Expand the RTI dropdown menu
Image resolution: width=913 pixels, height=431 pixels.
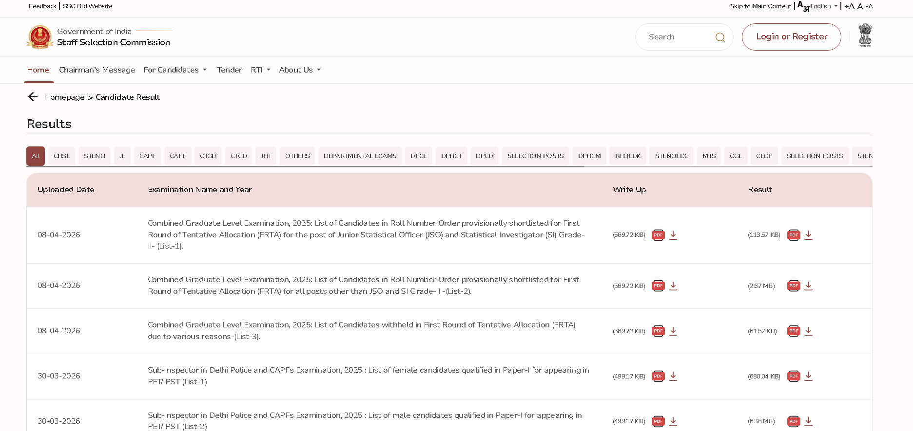[260, 70]
